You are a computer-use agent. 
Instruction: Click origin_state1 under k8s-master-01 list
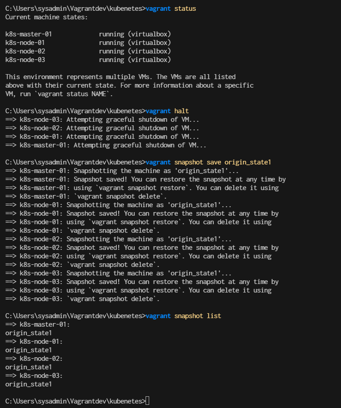click(x=29, y=333)
